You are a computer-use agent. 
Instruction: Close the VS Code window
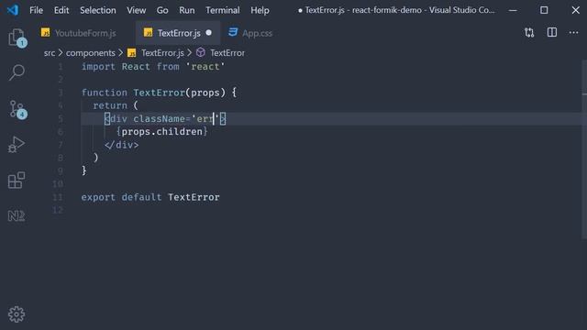pyautogui.click(x=575, y=10)
